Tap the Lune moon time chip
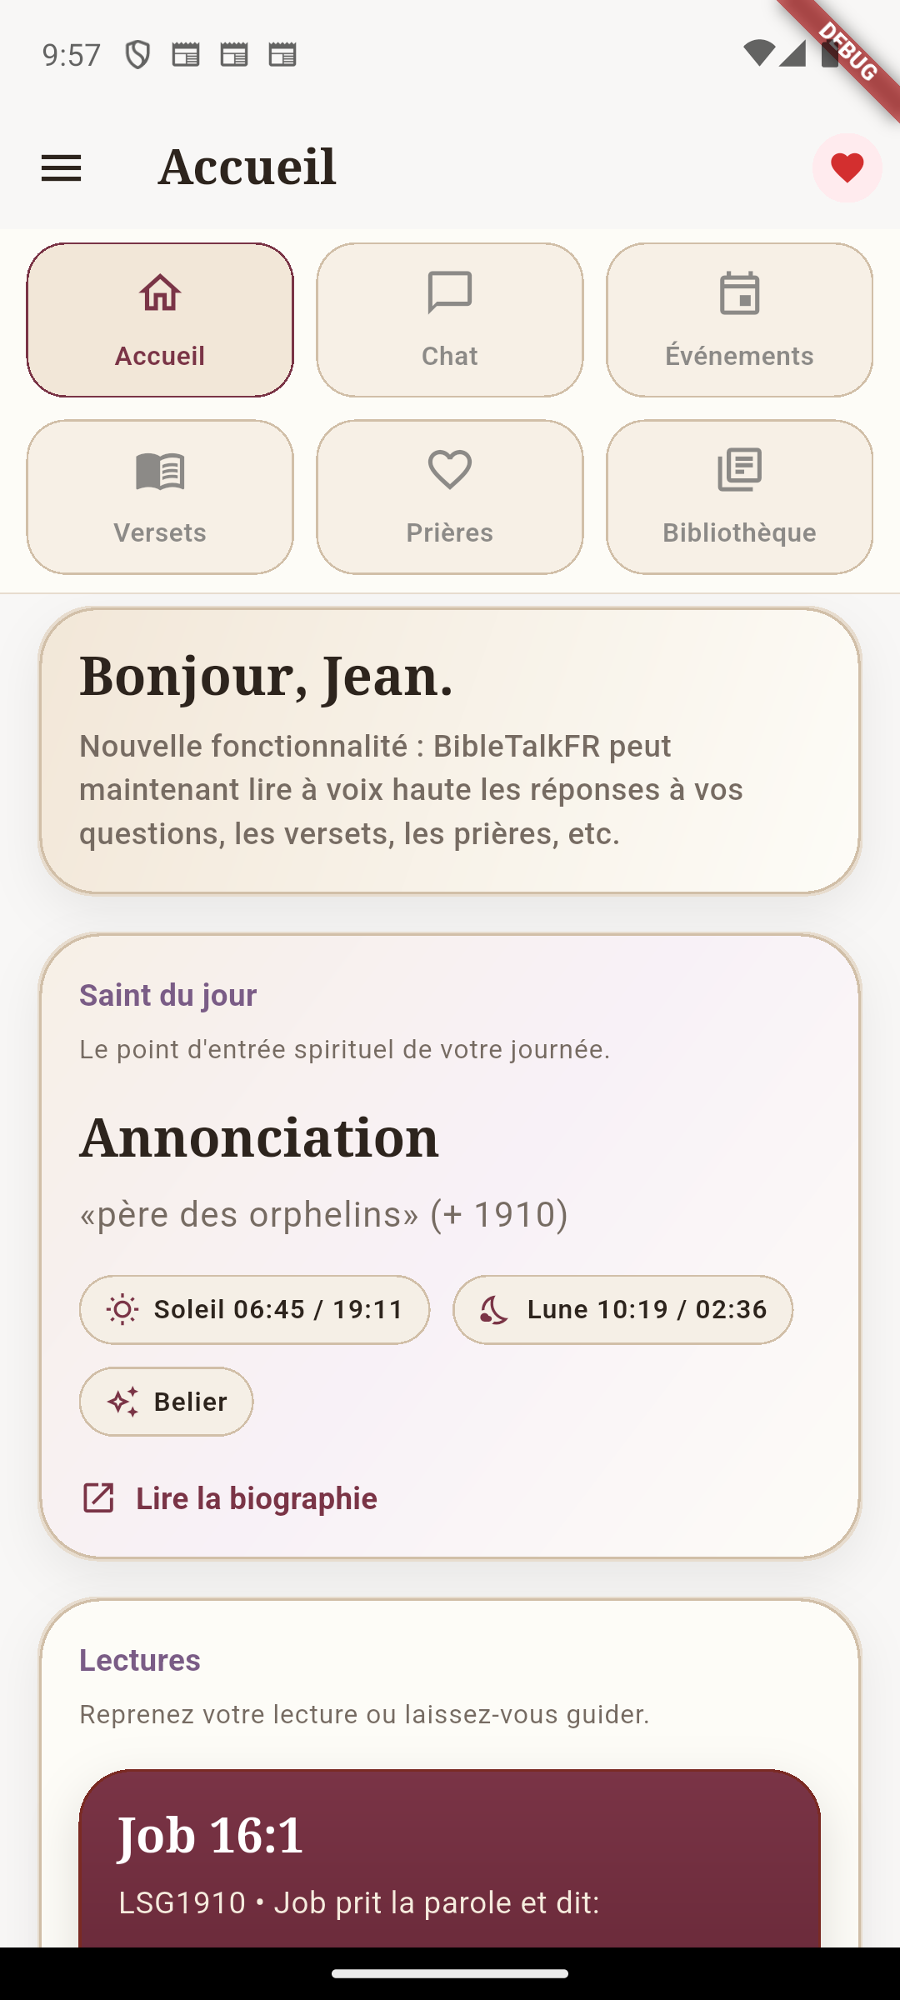 (622, 1309)
